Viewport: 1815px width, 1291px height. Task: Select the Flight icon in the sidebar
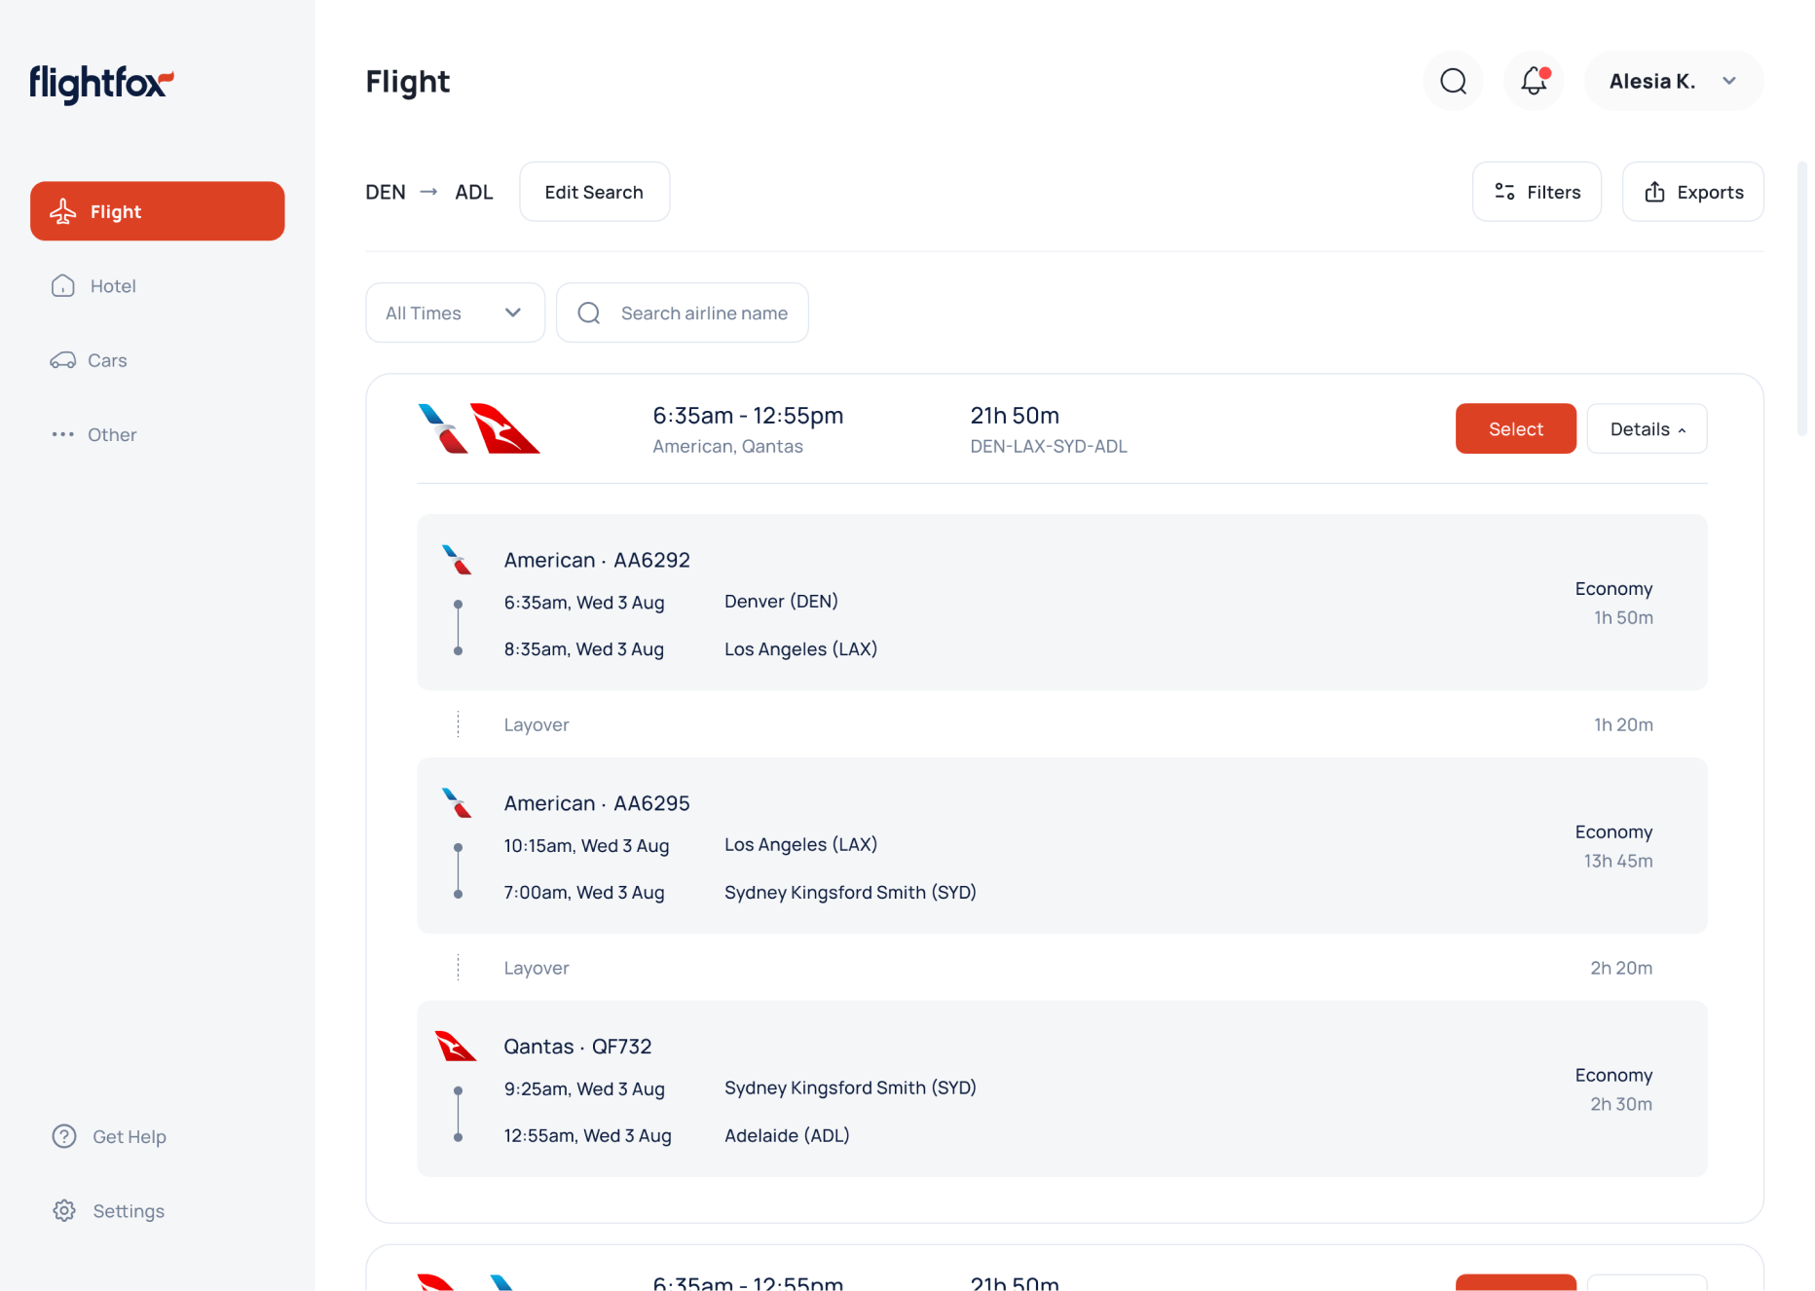(x=62, y=210)
